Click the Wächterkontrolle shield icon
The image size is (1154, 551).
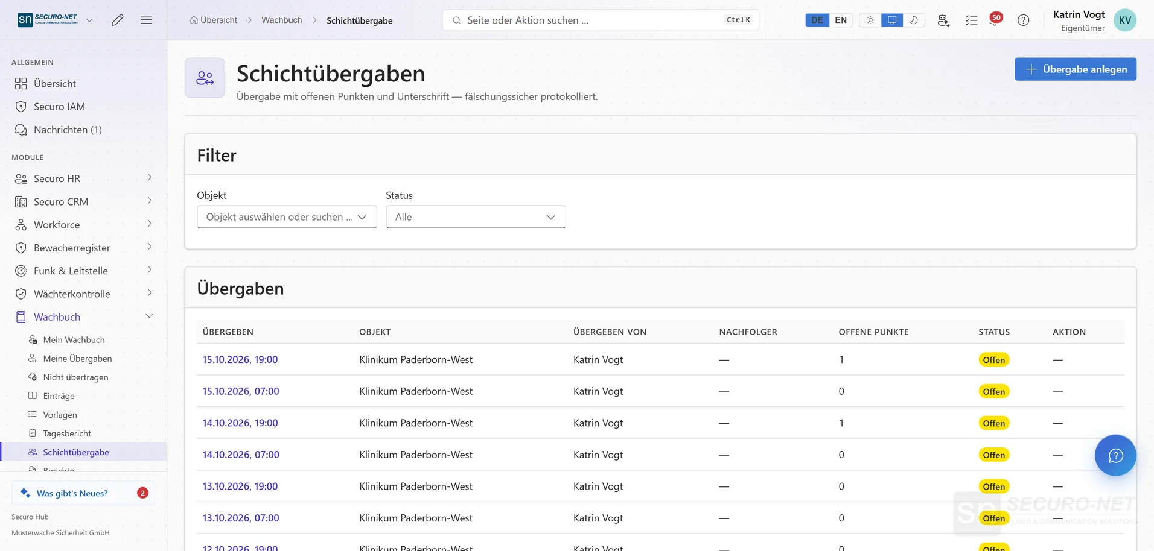(x=21, y=294)
